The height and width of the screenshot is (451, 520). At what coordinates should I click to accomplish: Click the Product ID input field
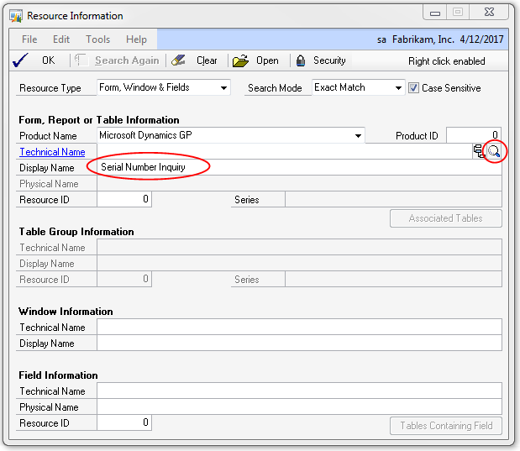(474, 135)
